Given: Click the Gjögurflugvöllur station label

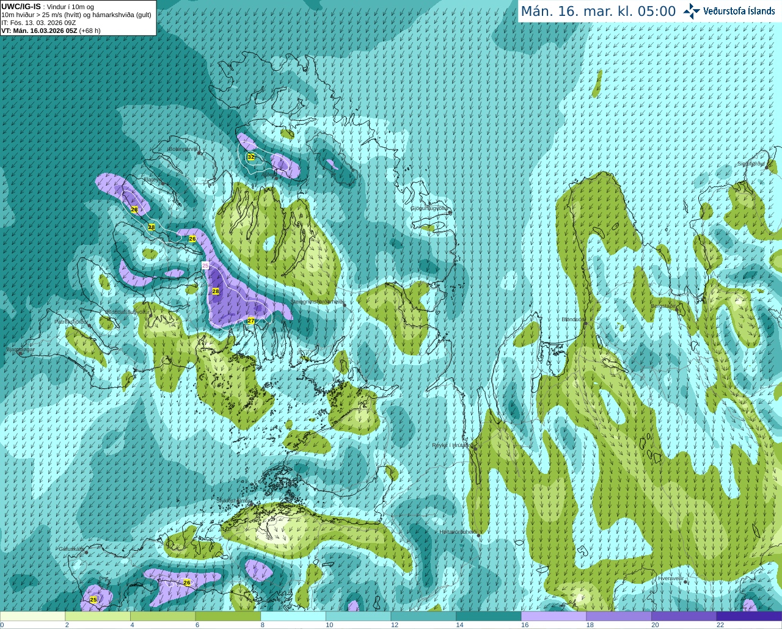Looking at the screenshot, I should [x=429, y=208].
